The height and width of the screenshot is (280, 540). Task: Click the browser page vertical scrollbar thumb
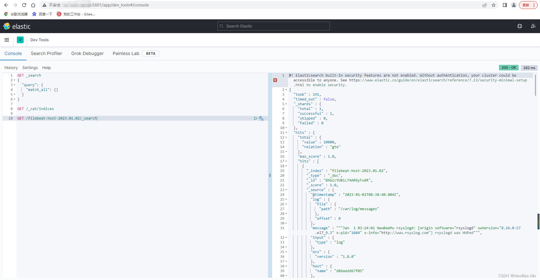point(539,222)
